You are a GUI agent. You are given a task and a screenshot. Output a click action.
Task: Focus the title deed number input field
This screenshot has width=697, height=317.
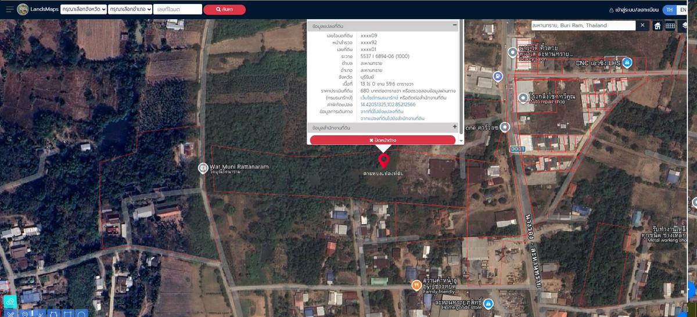coord(178,9)
